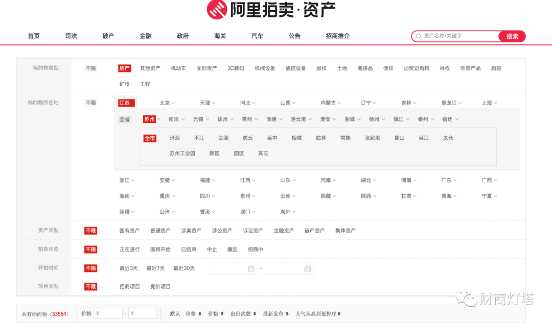
Task: Filter start time by 最近30天
Action: 184,268
